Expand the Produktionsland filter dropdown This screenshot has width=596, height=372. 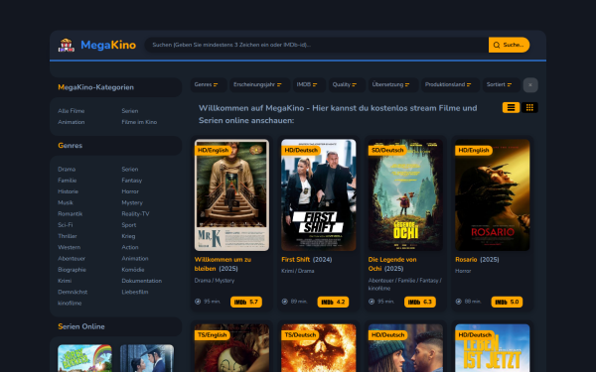click(450, 84)
